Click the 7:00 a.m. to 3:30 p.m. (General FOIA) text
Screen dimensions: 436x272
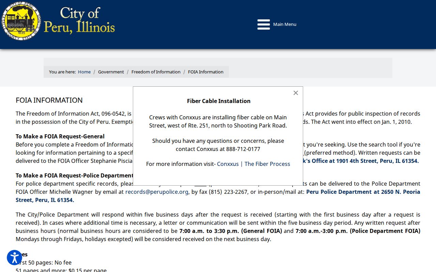(231, 231)
